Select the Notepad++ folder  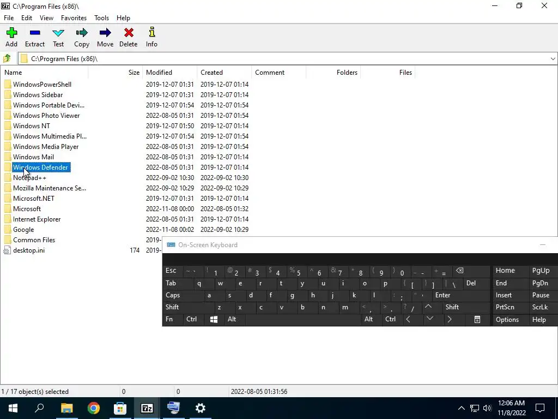29,177
